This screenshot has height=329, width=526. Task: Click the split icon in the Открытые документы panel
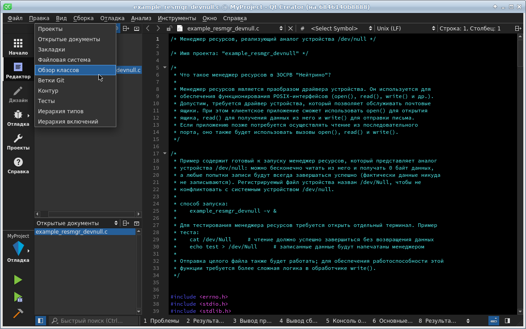tap(126, 223)
